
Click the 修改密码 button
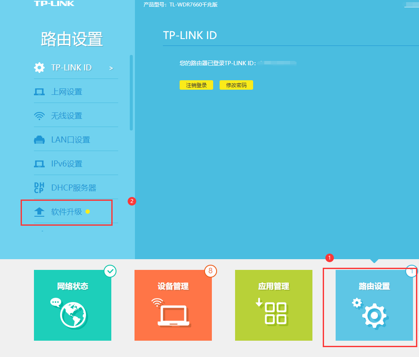tap(236, 85)
